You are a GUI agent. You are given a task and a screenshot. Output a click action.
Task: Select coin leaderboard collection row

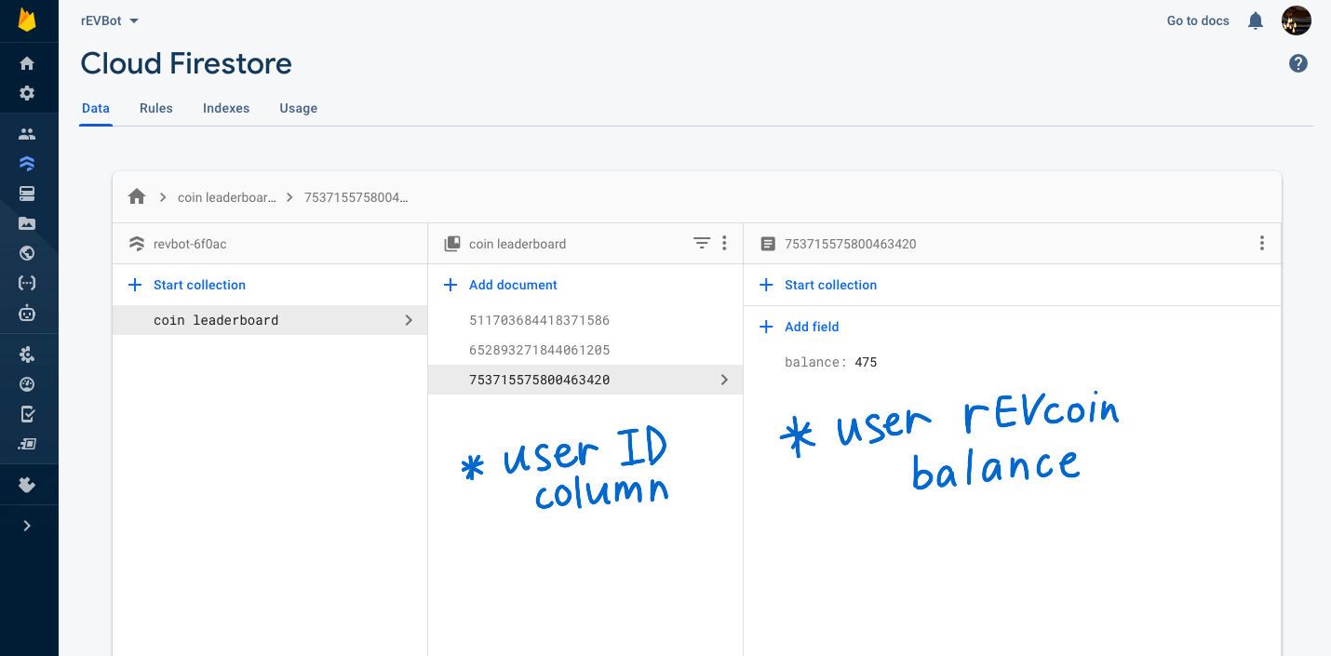click(x=270, y=320)
